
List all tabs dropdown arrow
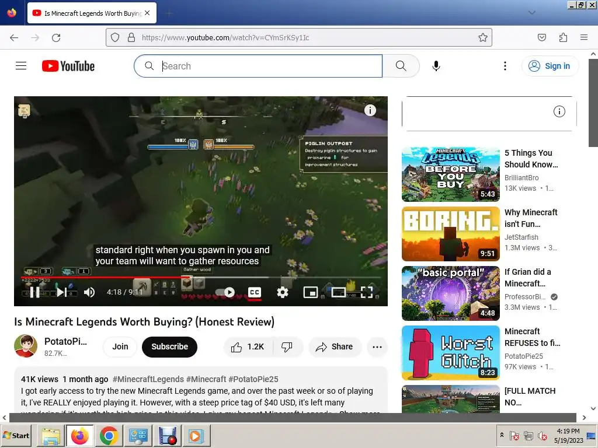[x=531, y=13]
